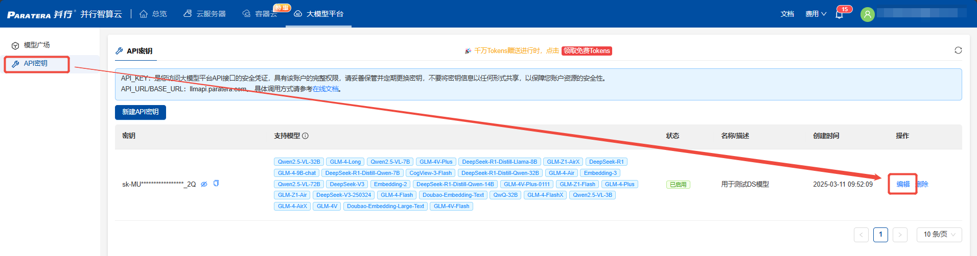The image size is (977, 256).
Task: Click the GLM-4-Air model tag
Action: point(562,173)
